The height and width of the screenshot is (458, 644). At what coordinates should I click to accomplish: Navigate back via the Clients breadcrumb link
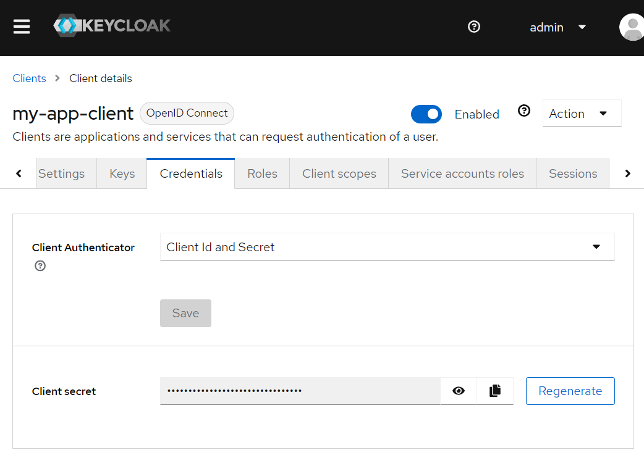coord(29,78)
